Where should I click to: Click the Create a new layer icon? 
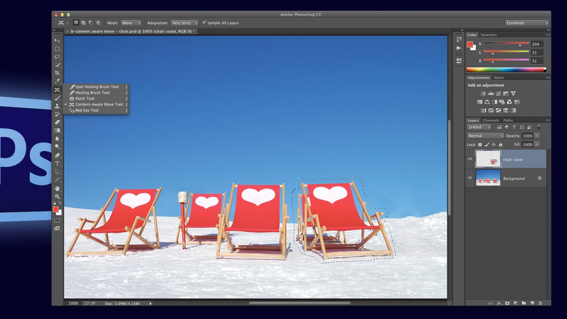click(532, 303)
